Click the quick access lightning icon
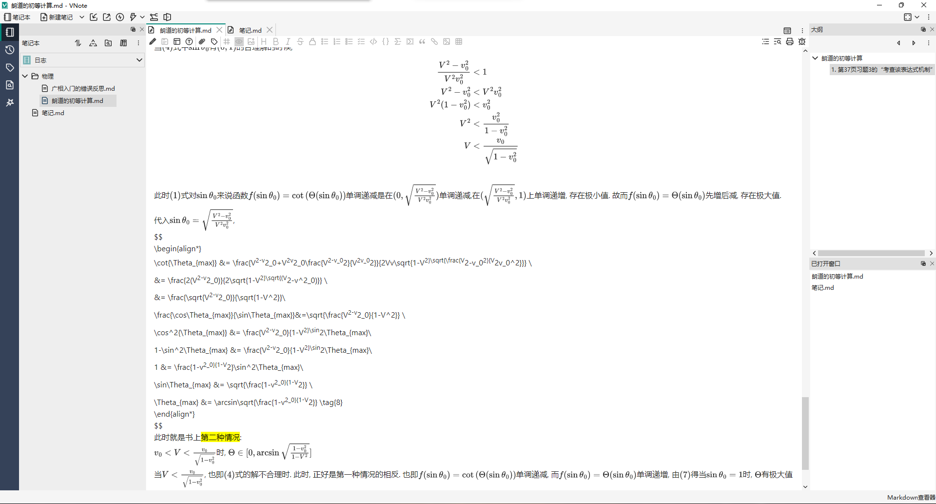 click(133, 17)
